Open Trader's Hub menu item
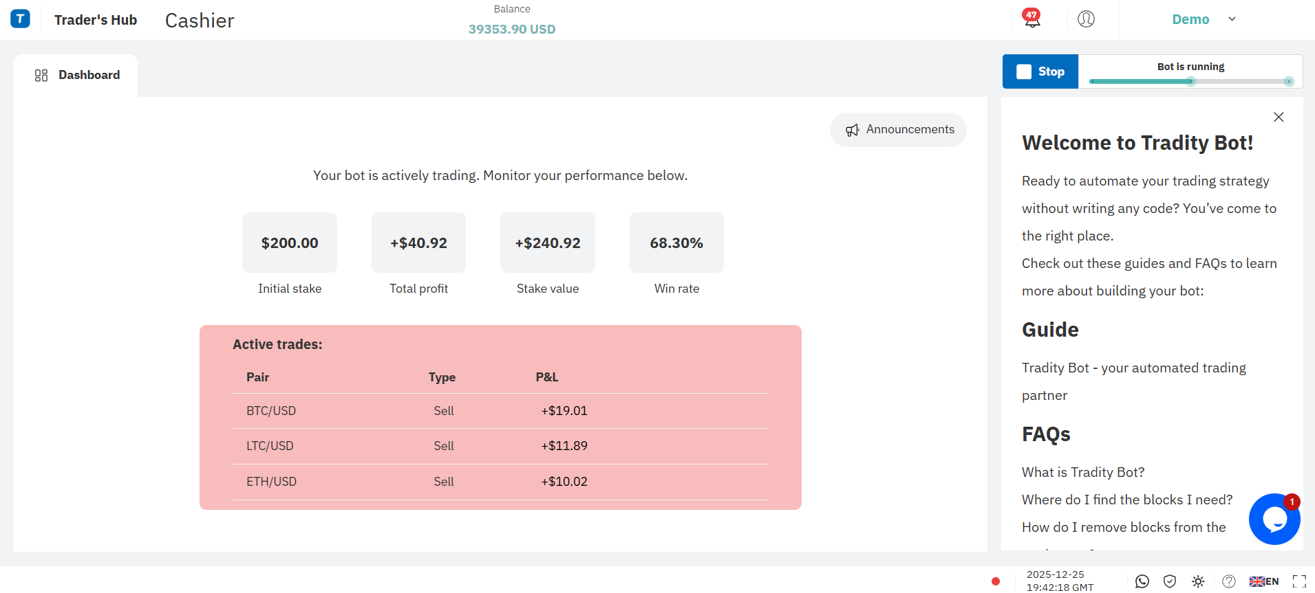 coord(96,20)
